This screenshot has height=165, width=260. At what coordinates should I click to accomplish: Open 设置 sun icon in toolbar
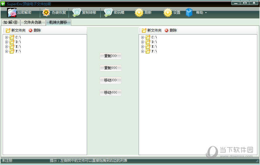tap(168, 13)
